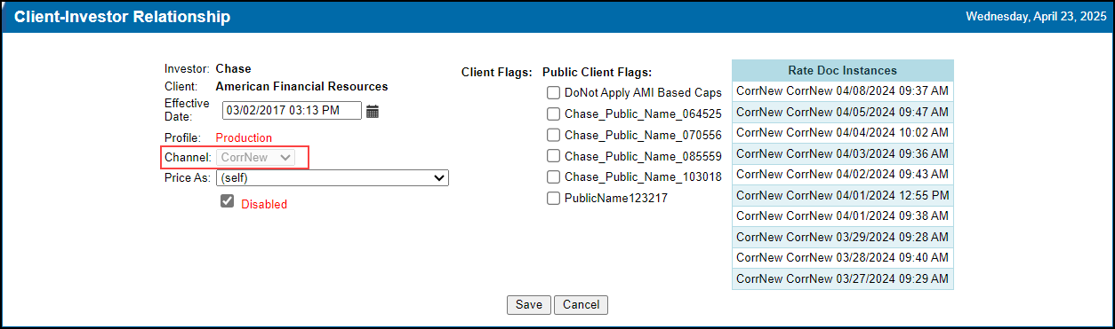Open the Effective Date calendar picker

373,111
